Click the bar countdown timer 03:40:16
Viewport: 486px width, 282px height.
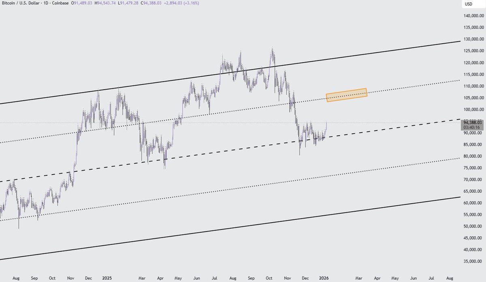pos(471,126)
